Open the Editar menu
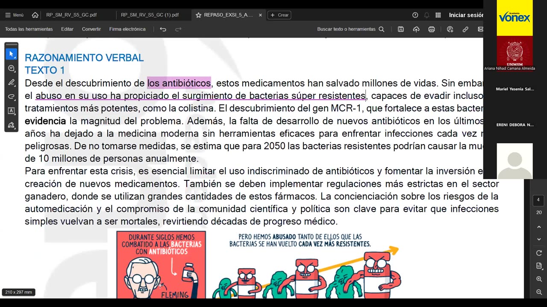The width and height of the screenshot is (547, 307). coord(67,29)
